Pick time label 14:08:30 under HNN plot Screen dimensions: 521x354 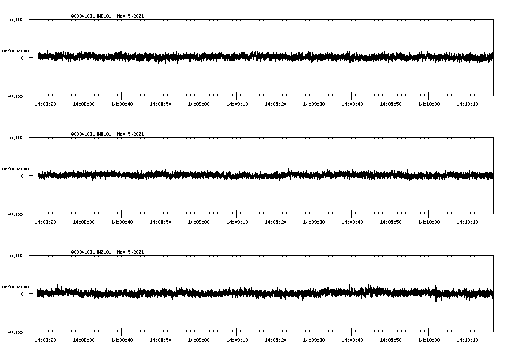click(x=84, y=222)
